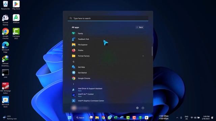Open Get Started app
216x121 pixels.
108,73
